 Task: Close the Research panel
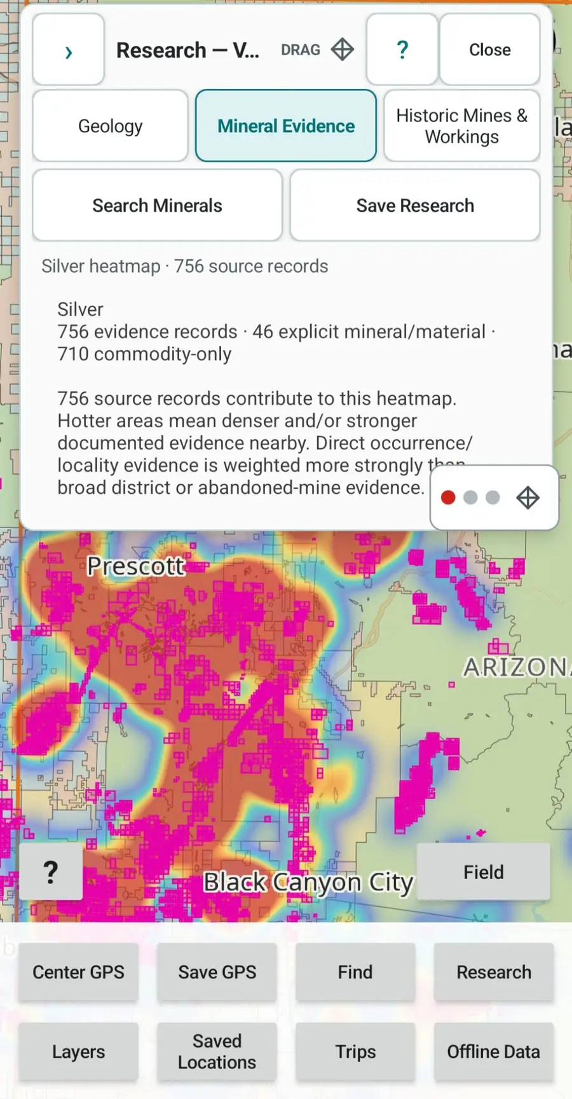click(x=490, y=50)
